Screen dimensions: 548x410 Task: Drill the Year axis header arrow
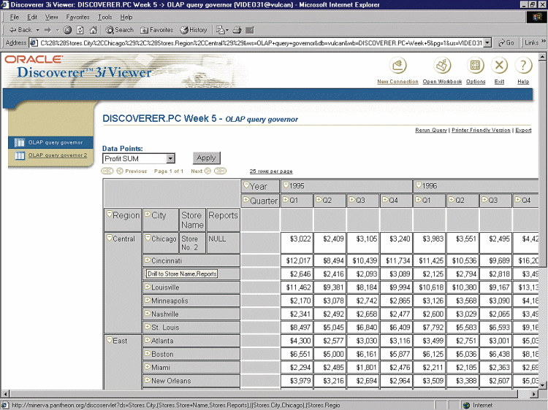pos(246,185)
